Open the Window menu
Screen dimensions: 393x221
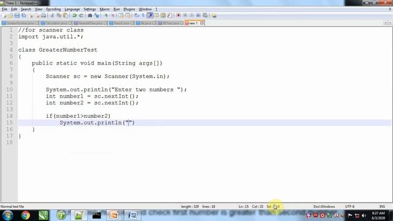[x=145, y=9]
